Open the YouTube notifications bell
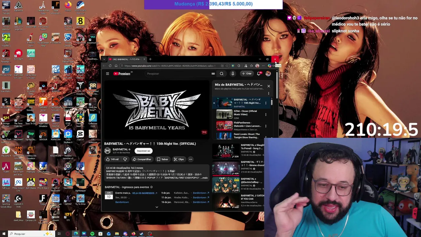The height and width of the screenshot is (237, 421). [x=259, y=74]
